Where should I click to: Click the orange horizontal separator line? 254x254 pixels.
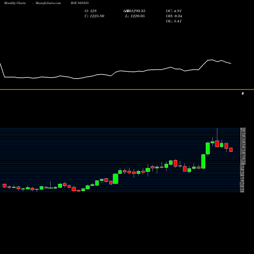127,89
